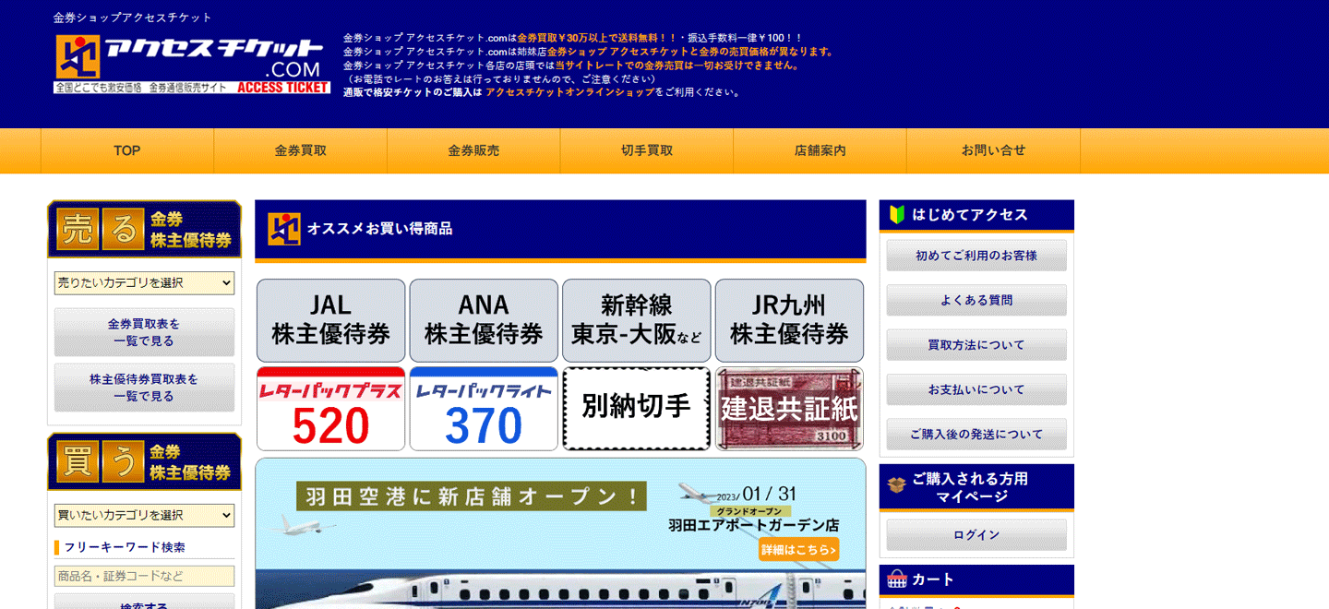Open the JR九州 株主優待券 tile
Image resolution: width=1329 pixels, height=609 pixels.
(789, 320)
